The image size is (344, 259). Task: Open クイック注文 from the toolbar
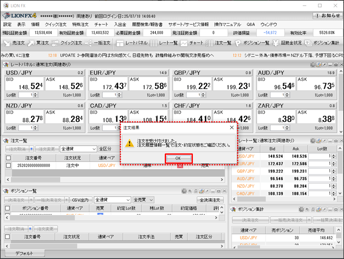point(66,43)
